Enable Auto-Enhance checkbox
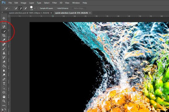The width and height of the screenshot is (169, 112). click(x=55, y=8)
